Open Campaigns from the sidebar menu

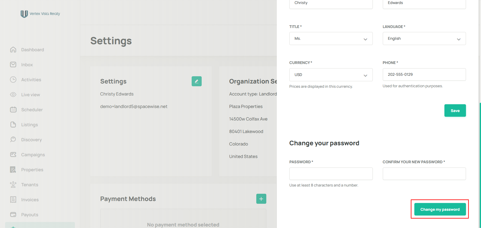tap(33, 155)
